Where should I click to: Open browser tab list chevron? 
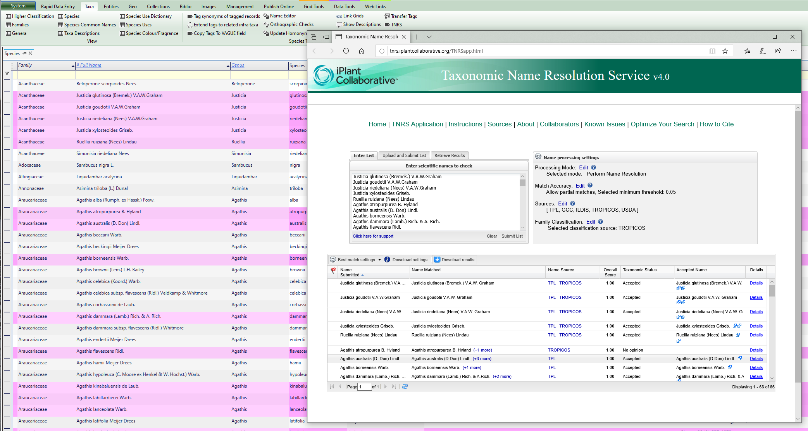click(429, 37)
